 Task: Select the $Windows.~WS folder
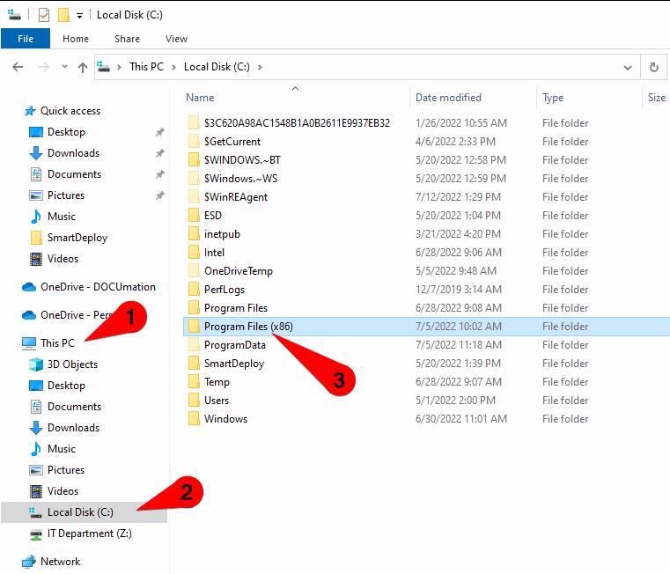click(x=240, y=178)
